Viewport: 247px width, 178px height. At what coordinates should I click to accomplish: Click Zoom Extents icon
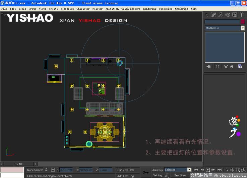(x=238, y=170)
